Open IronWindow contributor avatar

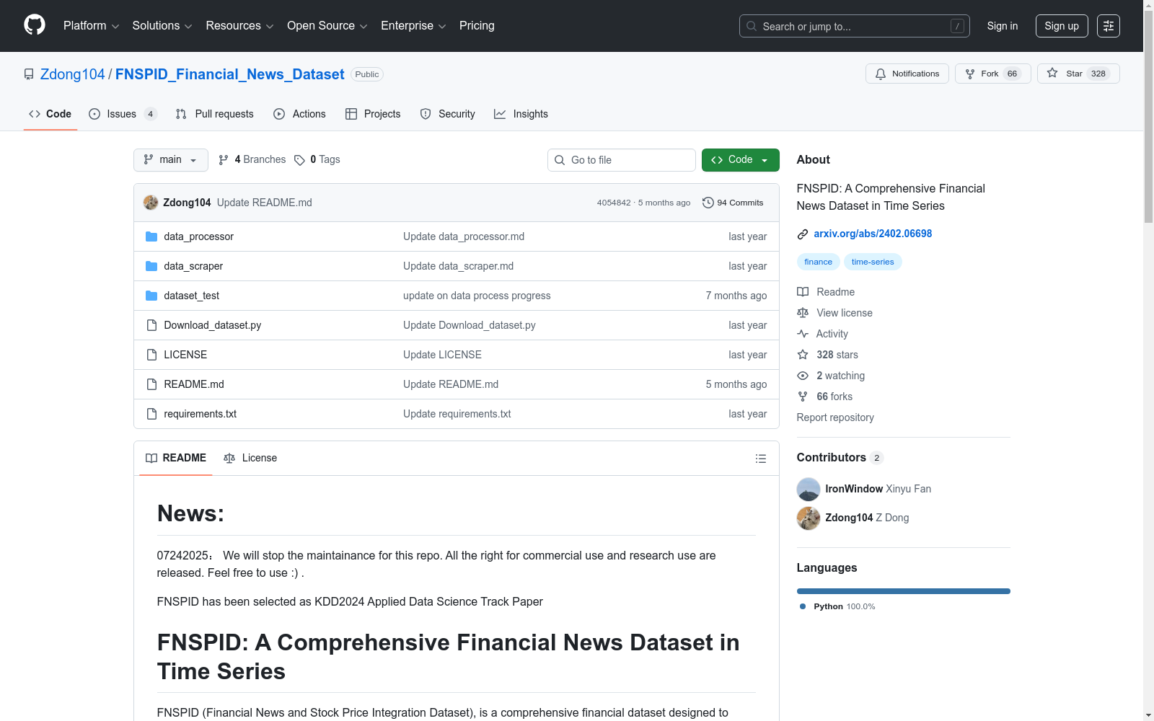(x=809, y=489)
